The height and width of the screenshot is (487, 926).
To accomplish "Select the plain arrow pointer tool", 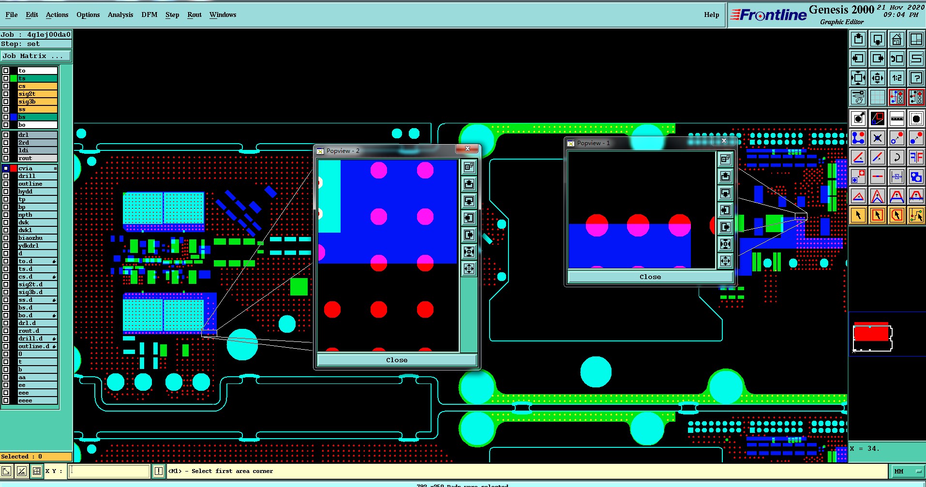I will (858, 215).
